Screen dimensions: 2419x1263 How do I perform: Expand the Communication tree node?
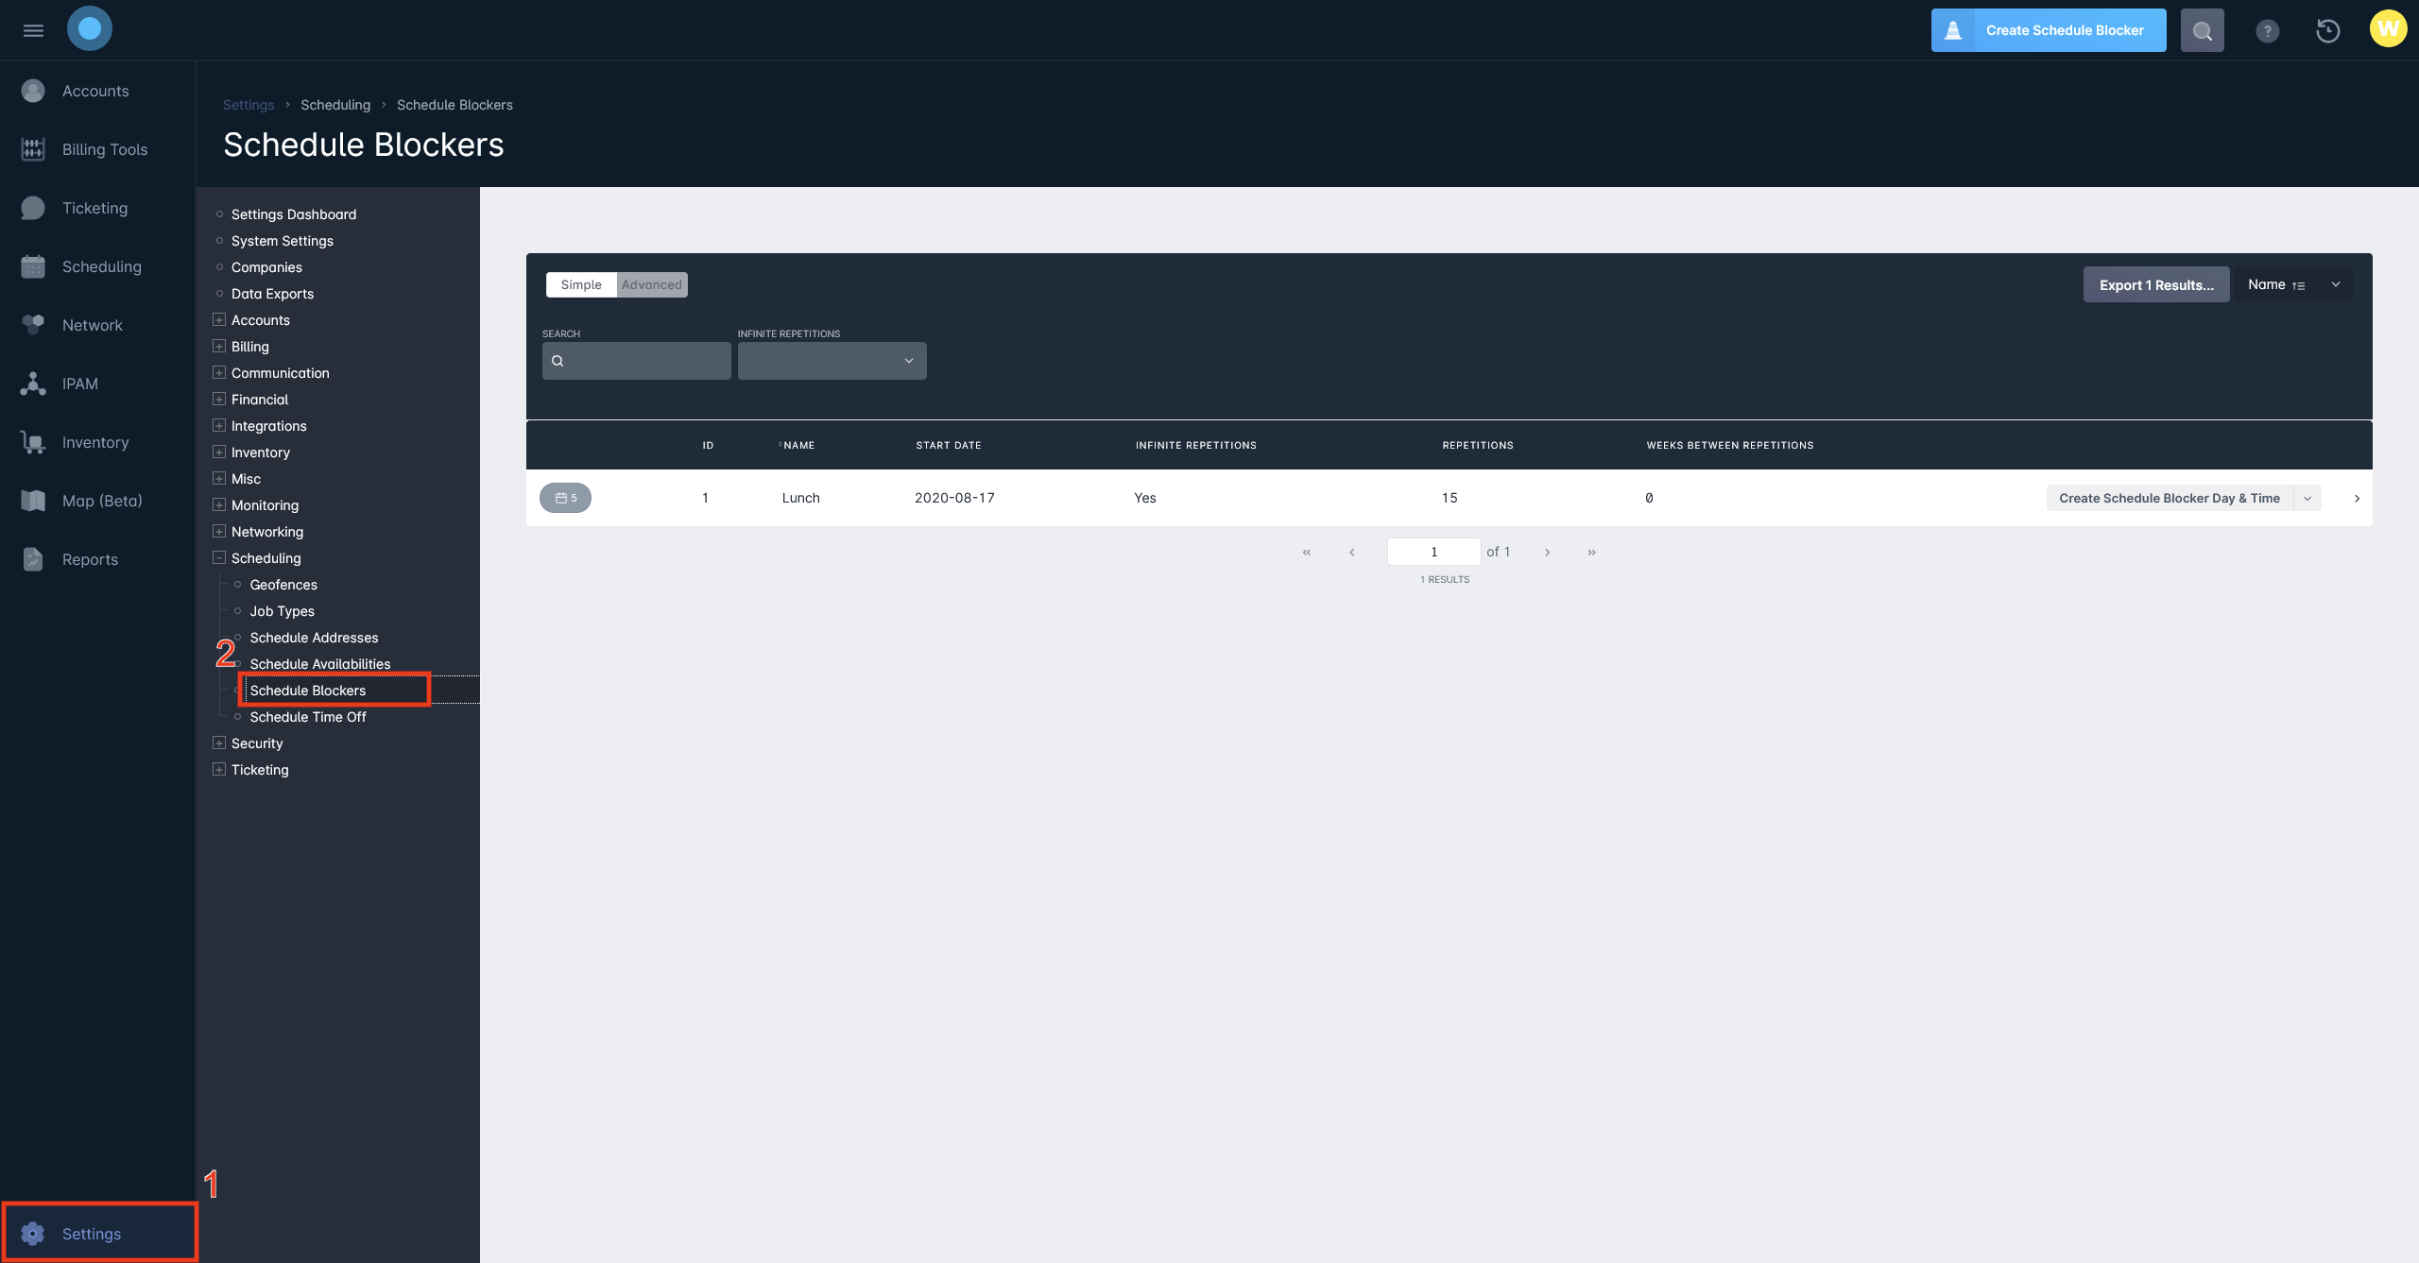(x=219, y=373)
